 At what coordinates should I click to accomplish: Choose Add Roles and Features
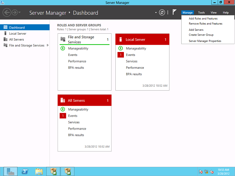pyautogui.click(x=203, y=19)
